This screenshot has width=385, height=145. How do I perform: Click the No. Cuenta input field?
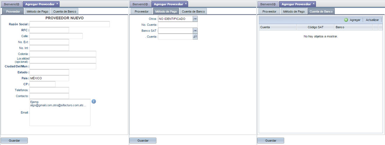[177, 25]
